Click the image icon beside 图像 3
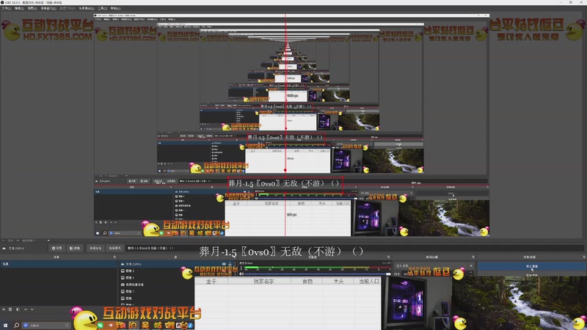587x330 pixels. [123, 271]
